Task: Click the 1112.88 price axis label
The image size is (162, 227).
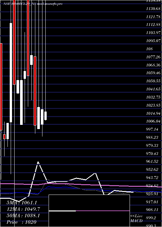Action: pos(153,25)
